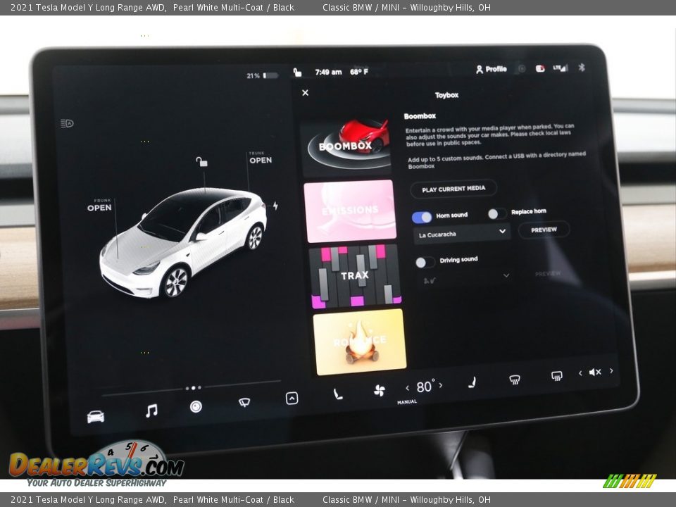676x507 pixels.
Task: Close the Toybox panel with the X
Action: point(305,93)
